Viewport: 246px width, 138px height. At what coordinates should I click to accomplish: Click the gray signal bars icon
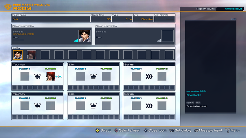(x=159, y=40)
